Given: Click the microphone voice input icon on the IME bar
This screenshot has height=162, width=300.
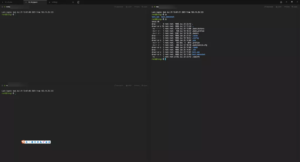Looking at the screenshot, I should 35,142.
